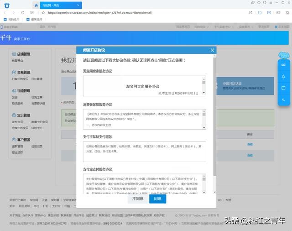Open browser skin shirt icon
This screenshot has width=292, height=231.
265,3
